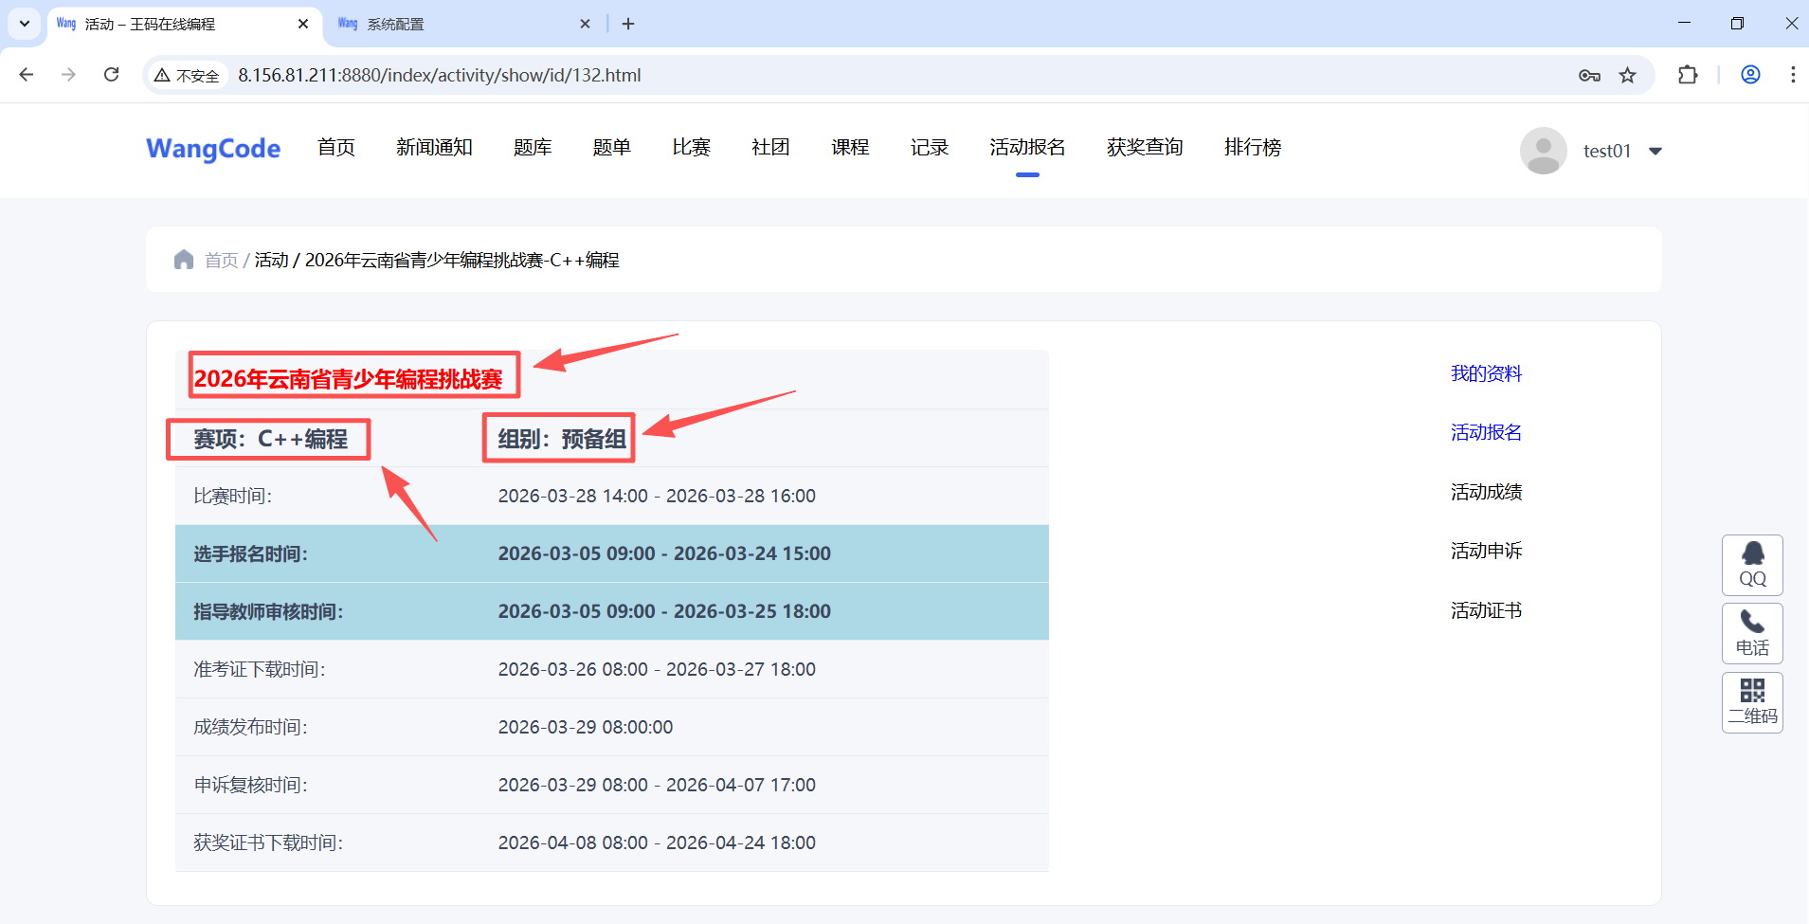This screenshot has height=924, width=1809.
Task: Open Chrome three-dot menu
Action: tap(1792, 75)
